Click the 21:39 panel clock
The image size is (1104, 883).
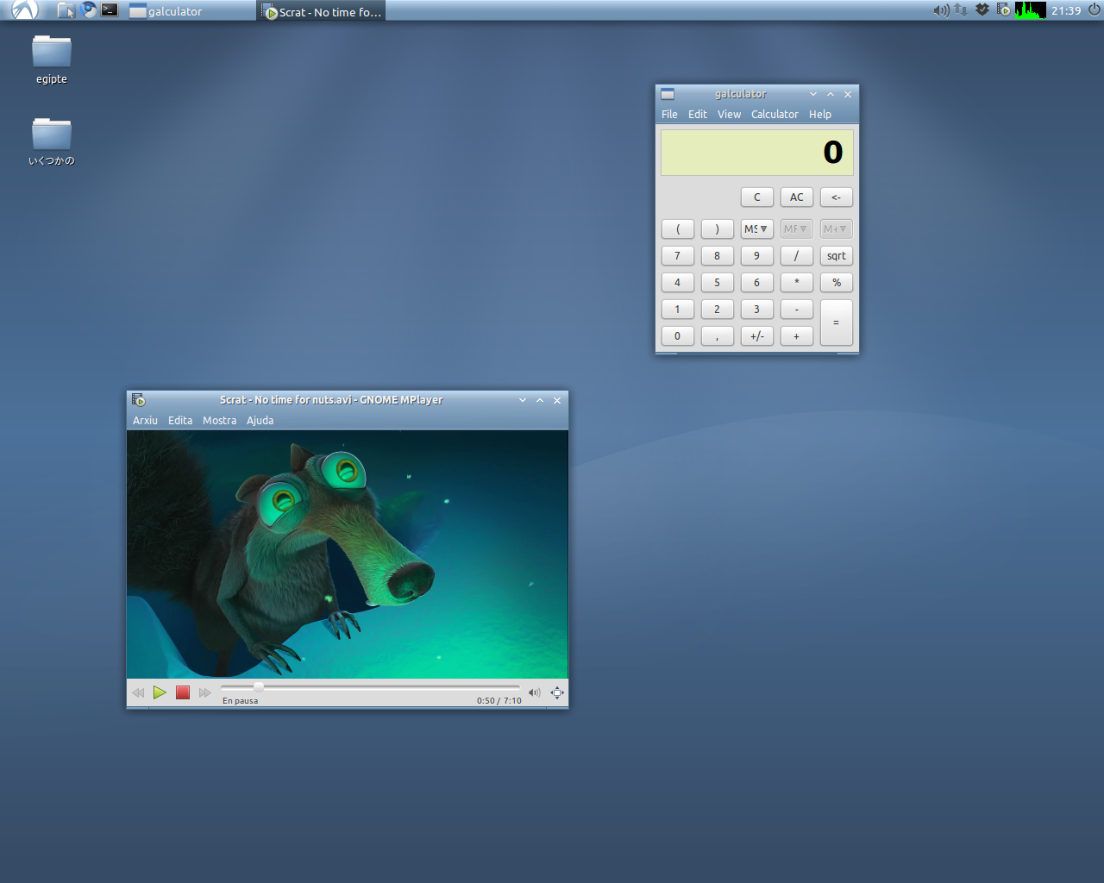point(1066,11)
